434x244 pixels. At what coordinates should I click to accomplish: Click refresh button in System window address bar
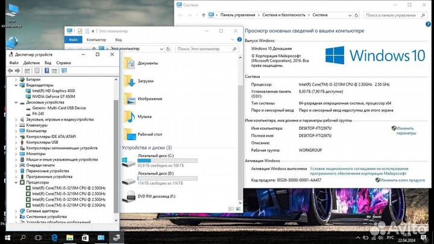tap(356, 15)
